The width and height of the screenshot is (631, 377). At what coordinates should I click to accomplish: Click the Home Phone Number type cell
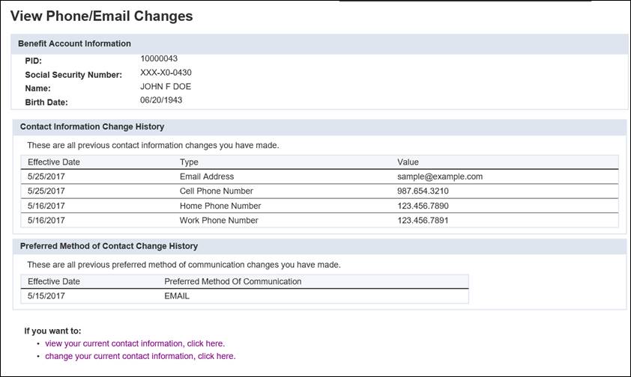click(x=220, y=206)
